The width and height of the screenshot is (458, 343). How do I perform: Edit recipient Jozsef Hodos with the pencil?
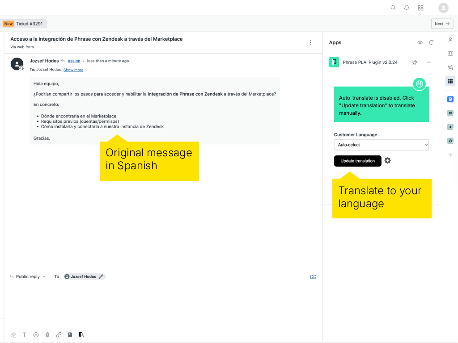(x=101, y=276)
